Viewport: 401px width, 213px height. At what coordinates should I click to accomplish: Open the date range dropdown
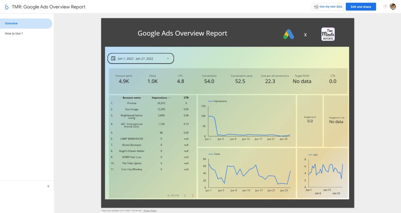(x=168, y=58)
